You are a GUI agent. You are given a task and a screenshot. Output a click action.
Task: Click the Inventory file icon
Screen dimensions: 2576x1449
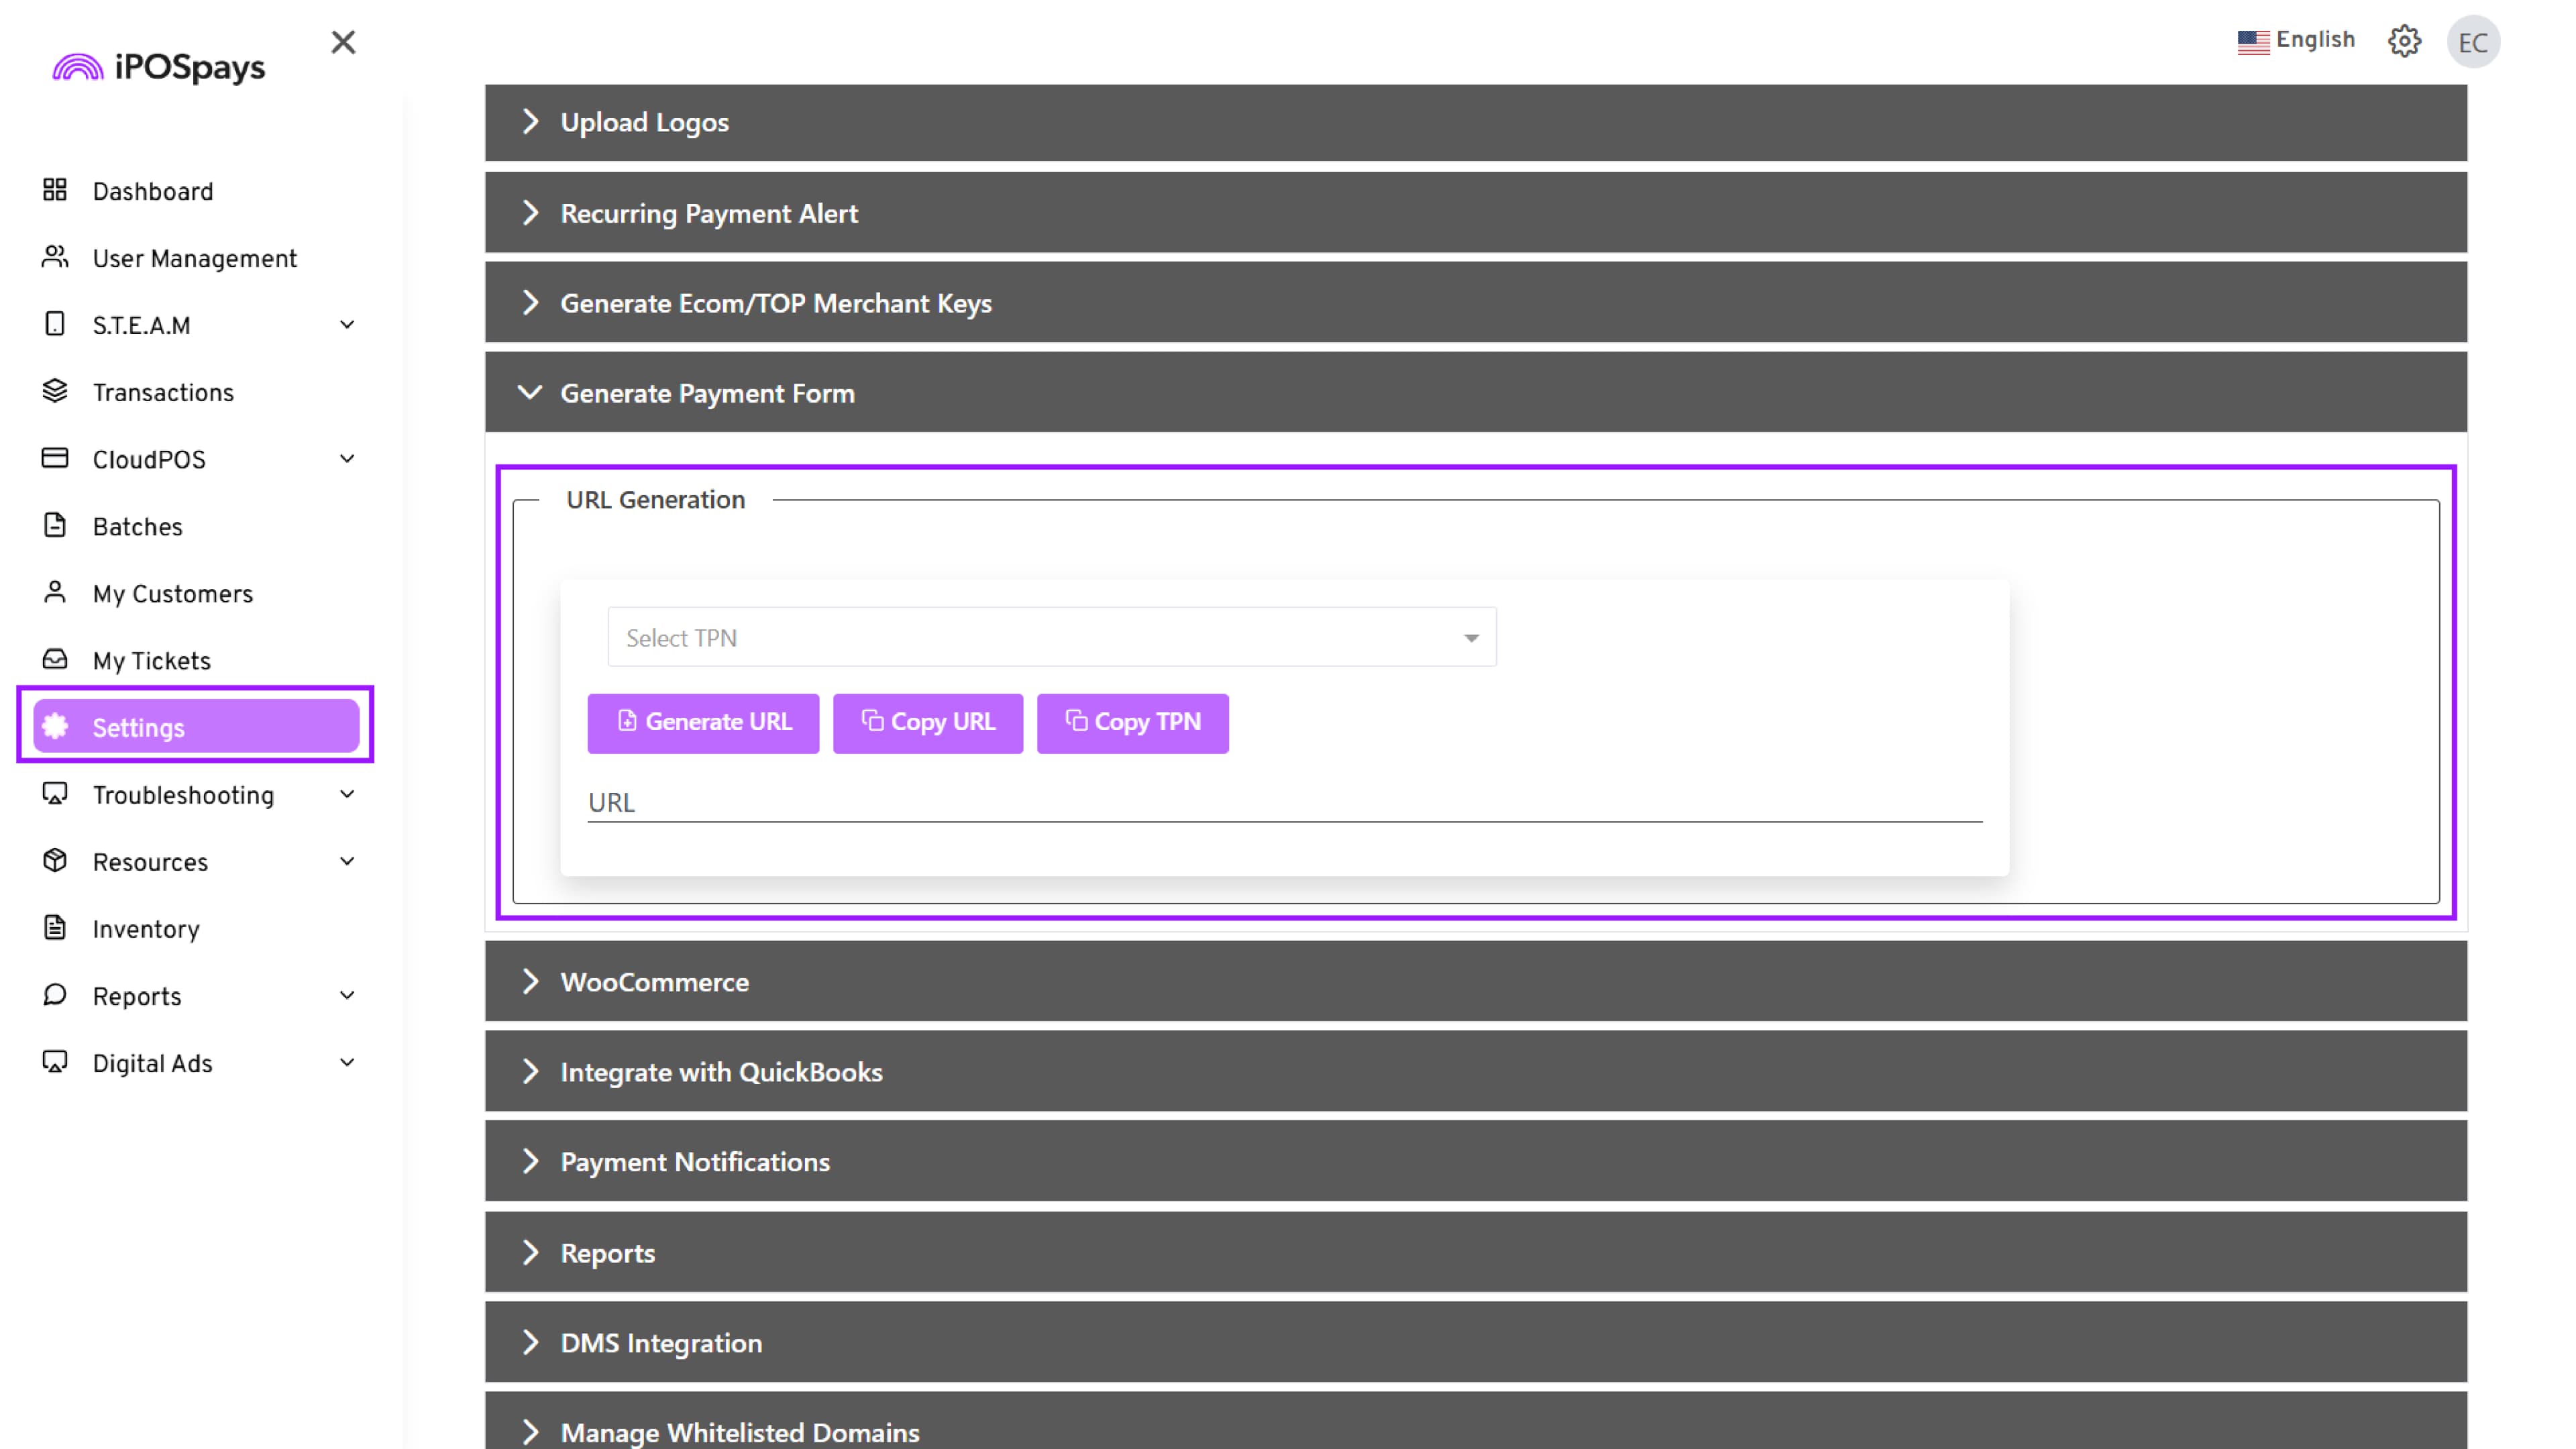coord(55,928)
